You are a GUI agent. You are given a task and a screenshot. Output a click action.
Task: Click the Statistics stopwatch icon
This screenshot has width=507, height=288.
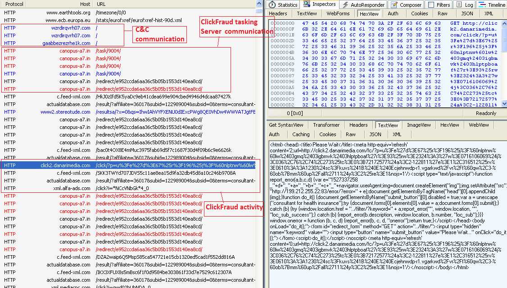[272, 5]
